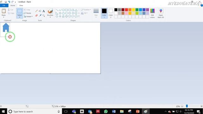Select the Magnifier tool
The height and width of the screenshot is (114, 203).
pos(44,16)
